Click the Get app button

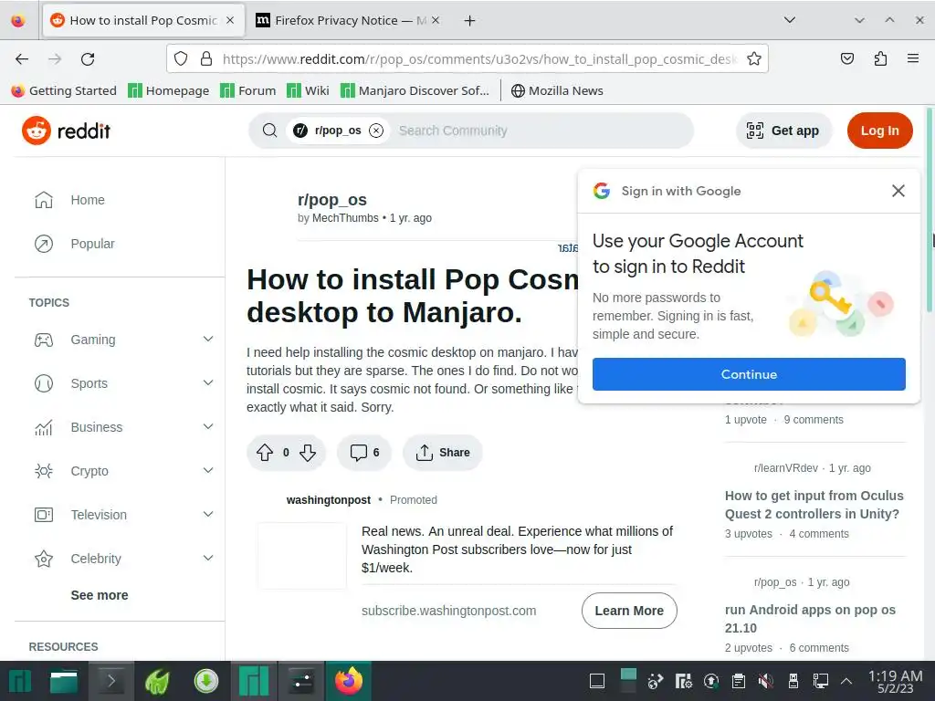[x=783, y=131]
